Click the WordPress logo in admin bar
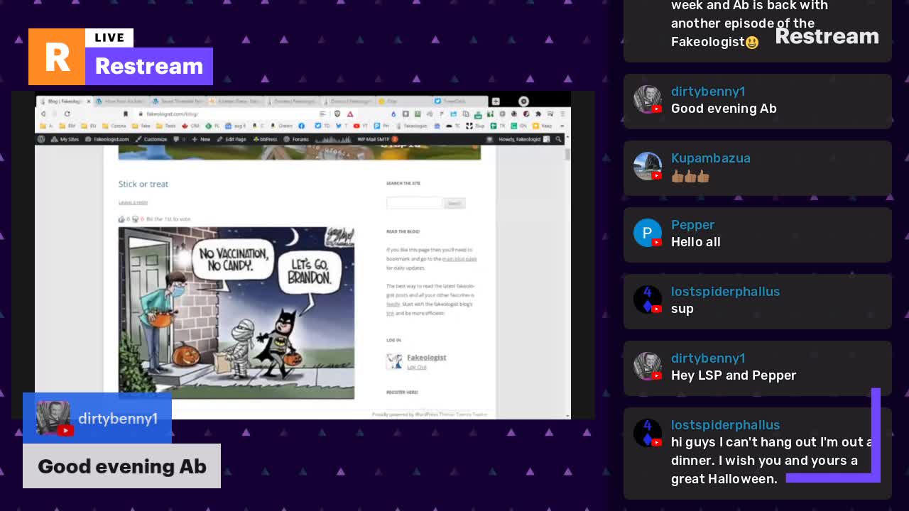 pyautogui.click(x=41, y=139)
